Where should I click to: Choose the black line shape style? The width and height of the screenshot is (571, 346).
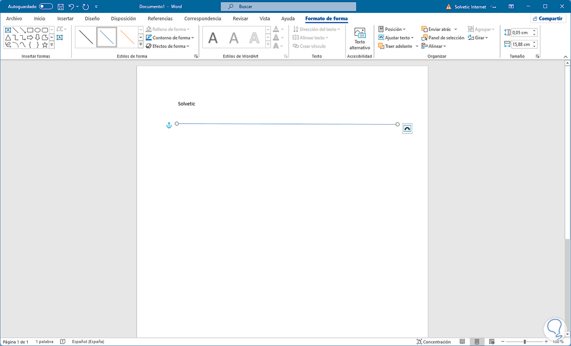[86, 37]
